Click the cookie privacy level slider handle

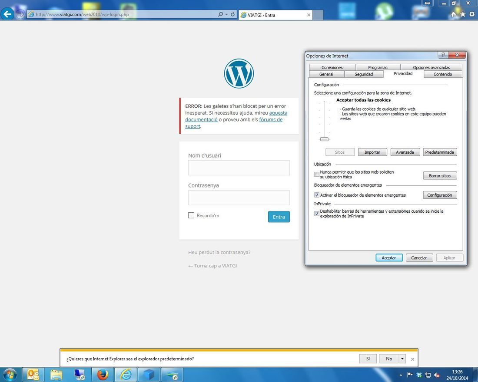pos(324,139)
